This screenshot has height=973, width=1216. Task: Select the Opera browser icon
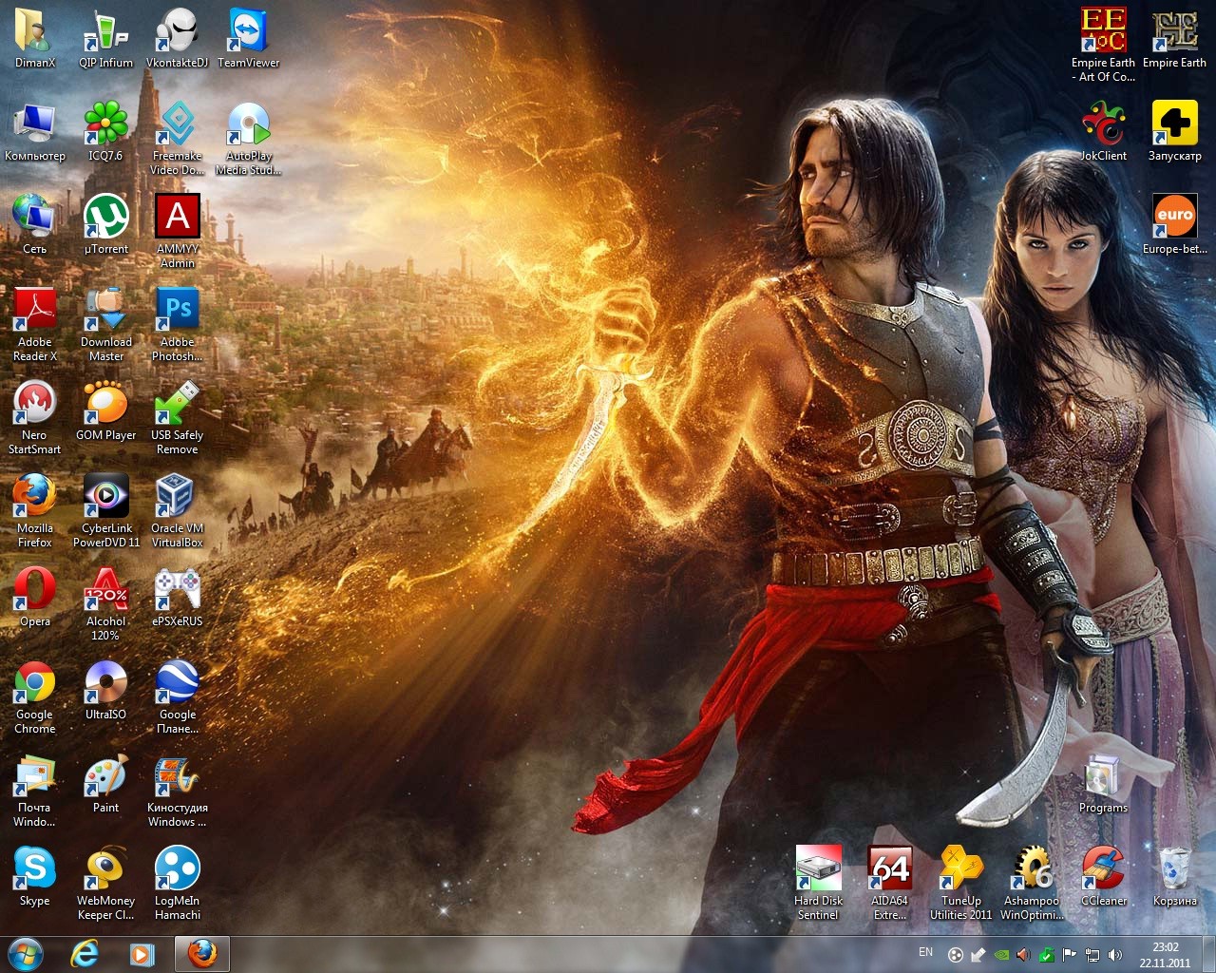tap(35, 597)
